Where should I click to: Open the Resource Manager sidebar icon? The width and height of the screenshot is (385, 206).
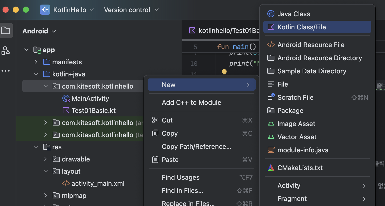(6, 50)
